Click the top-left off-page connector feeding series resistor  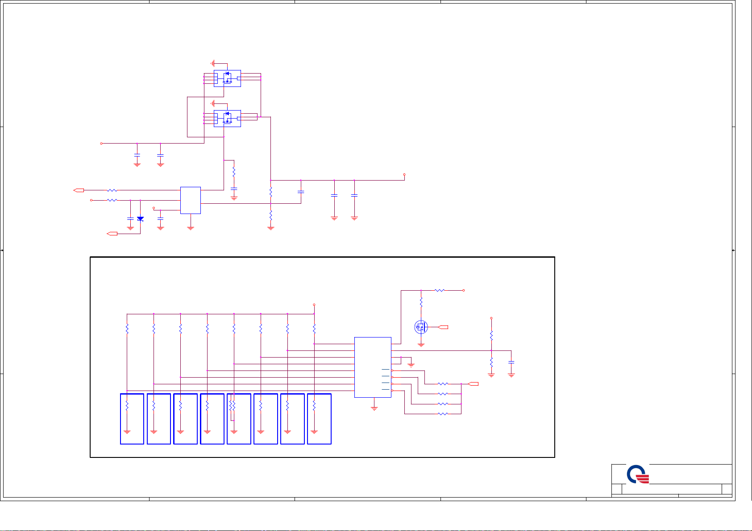[79, 190]
